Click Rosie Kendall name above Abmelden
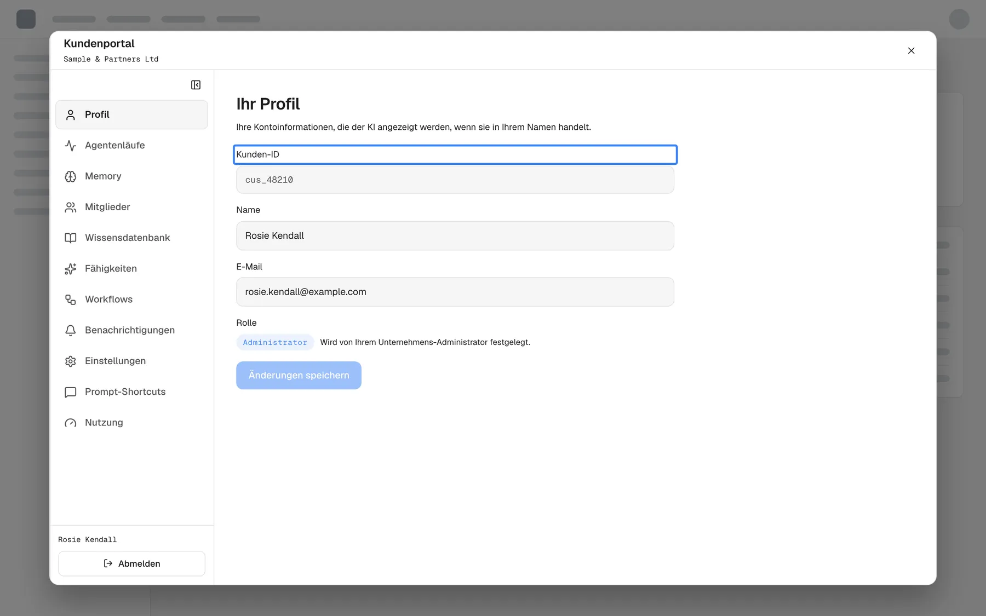 [87, 539]
